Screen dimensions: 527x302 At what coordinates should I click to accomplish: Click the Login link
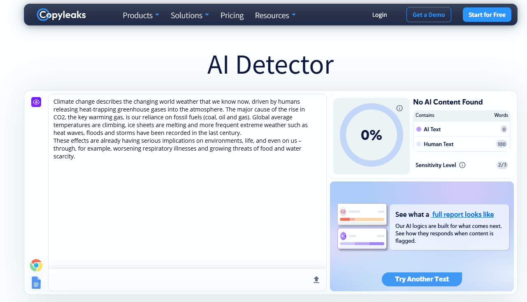(379, 15)
